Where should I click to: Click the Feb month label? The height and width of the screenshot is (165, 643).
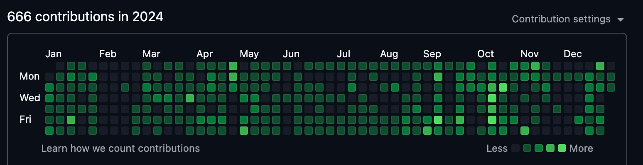[108, 54]
